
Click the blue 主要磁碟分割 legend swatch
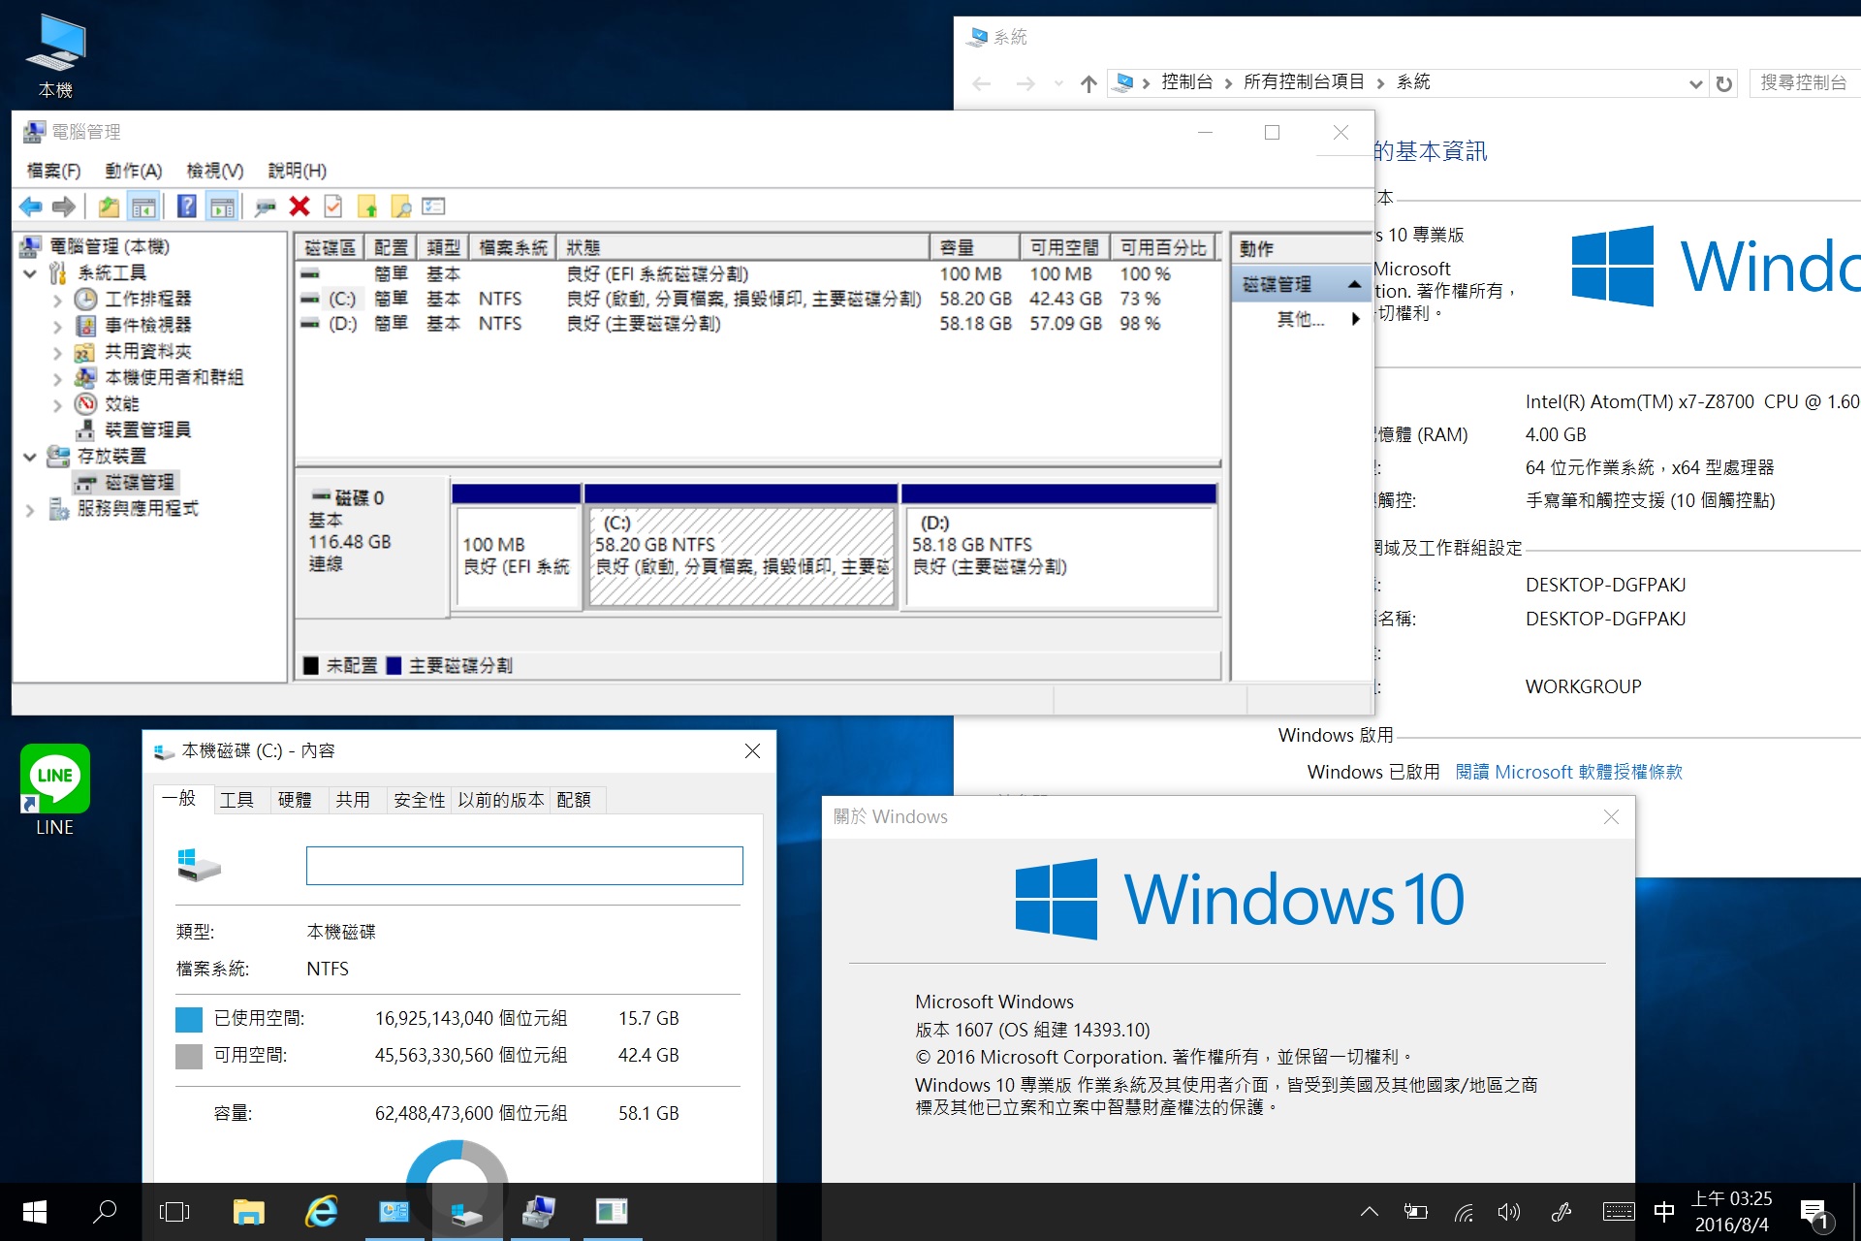coord(394,666)
